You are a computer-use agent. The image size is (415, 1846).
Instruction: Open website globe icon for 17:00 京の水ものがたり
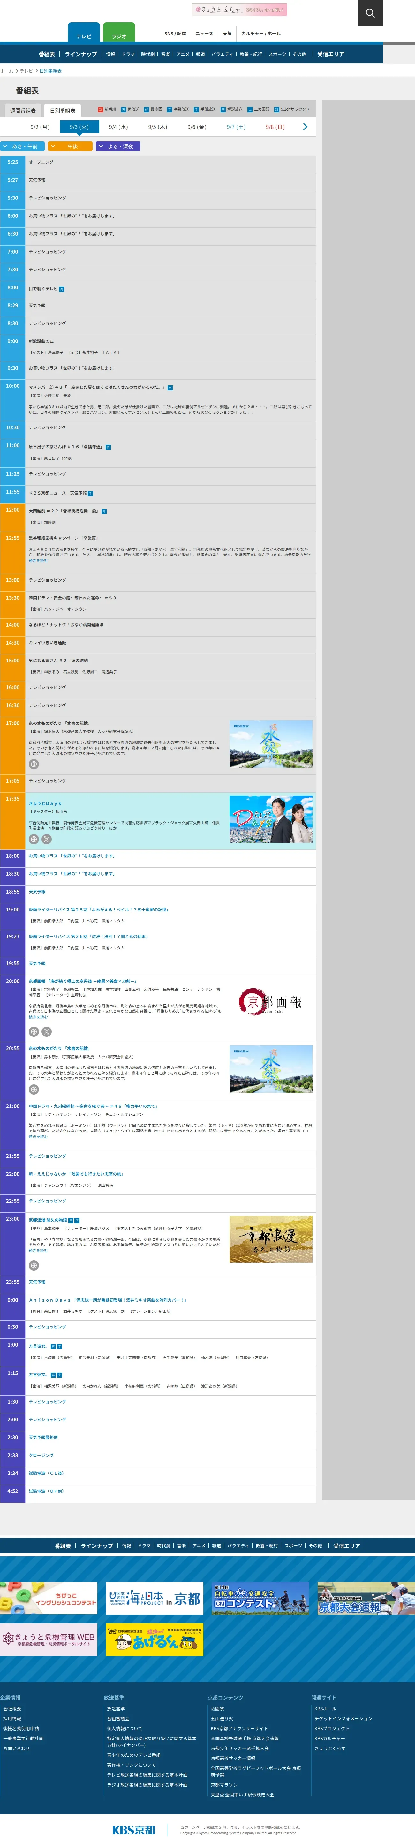34,764
